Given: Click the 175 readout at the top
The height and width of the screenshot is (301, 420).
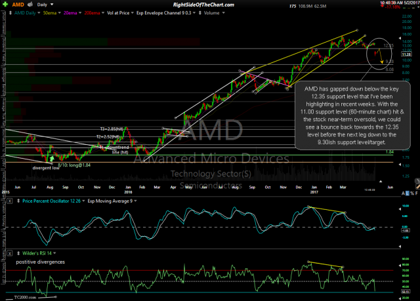Looking at the screenshot, I should (x=293, y=6).
